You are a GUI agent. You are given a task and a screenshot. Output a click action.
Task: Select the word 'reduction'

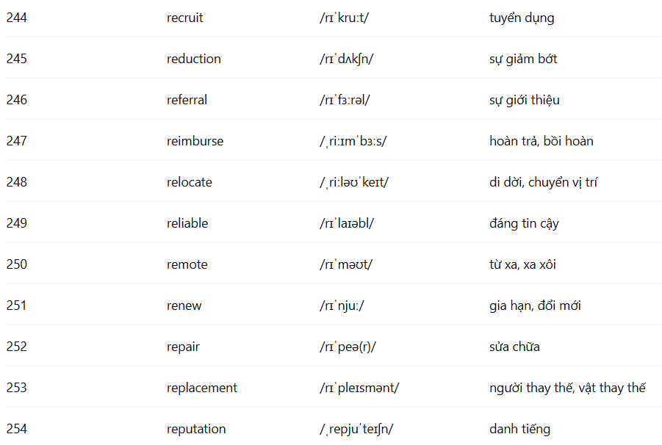pos(194,59)
